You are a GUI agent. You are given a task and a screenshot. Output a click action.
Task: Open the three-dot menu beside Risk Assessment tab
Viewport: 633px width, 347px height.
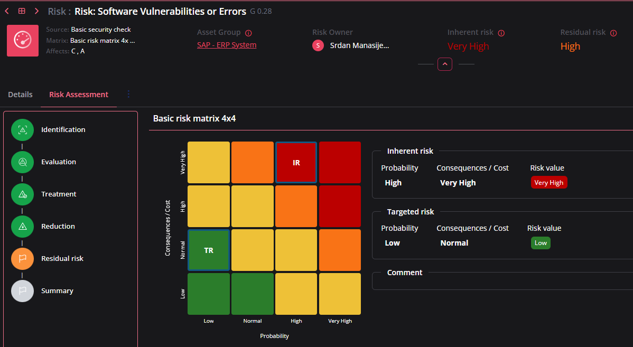(x=128, y=94)
